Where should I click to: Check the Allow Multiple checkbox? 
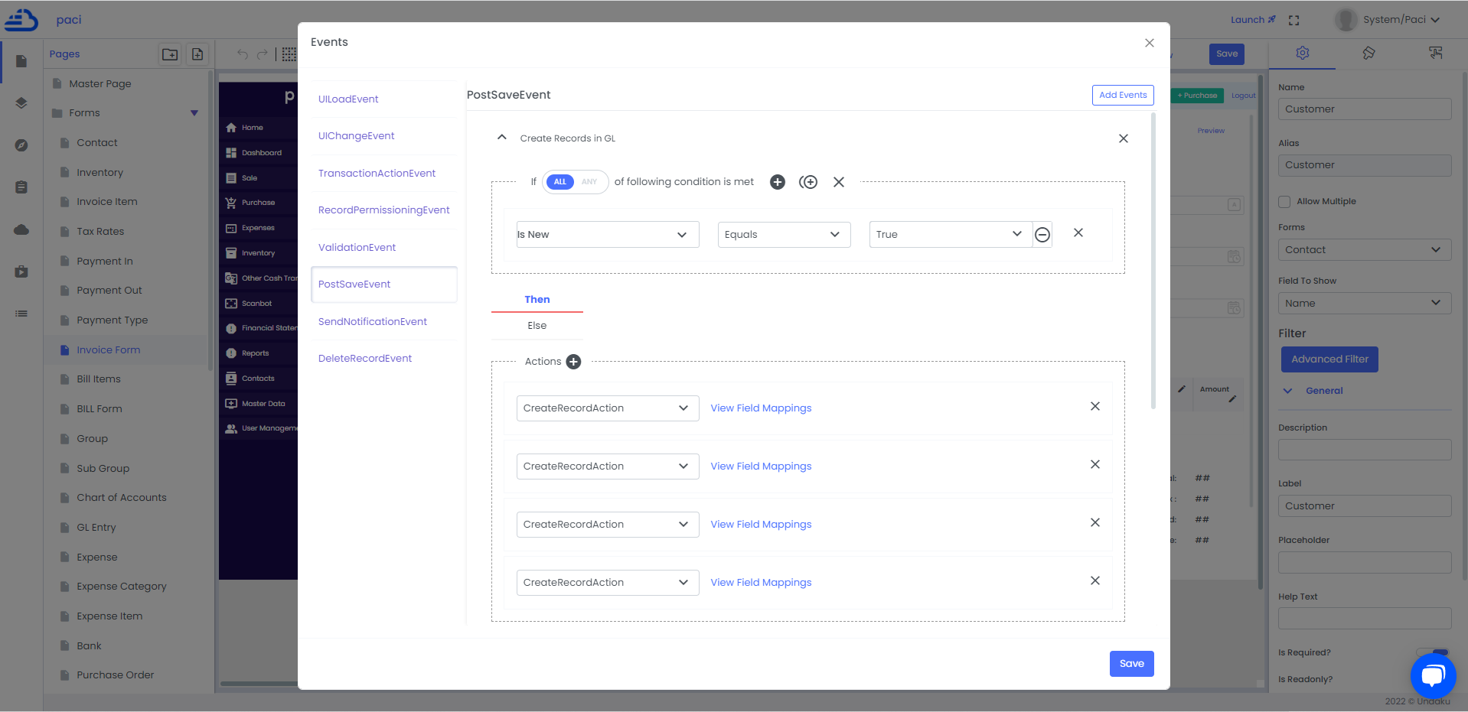(1284, 202)
